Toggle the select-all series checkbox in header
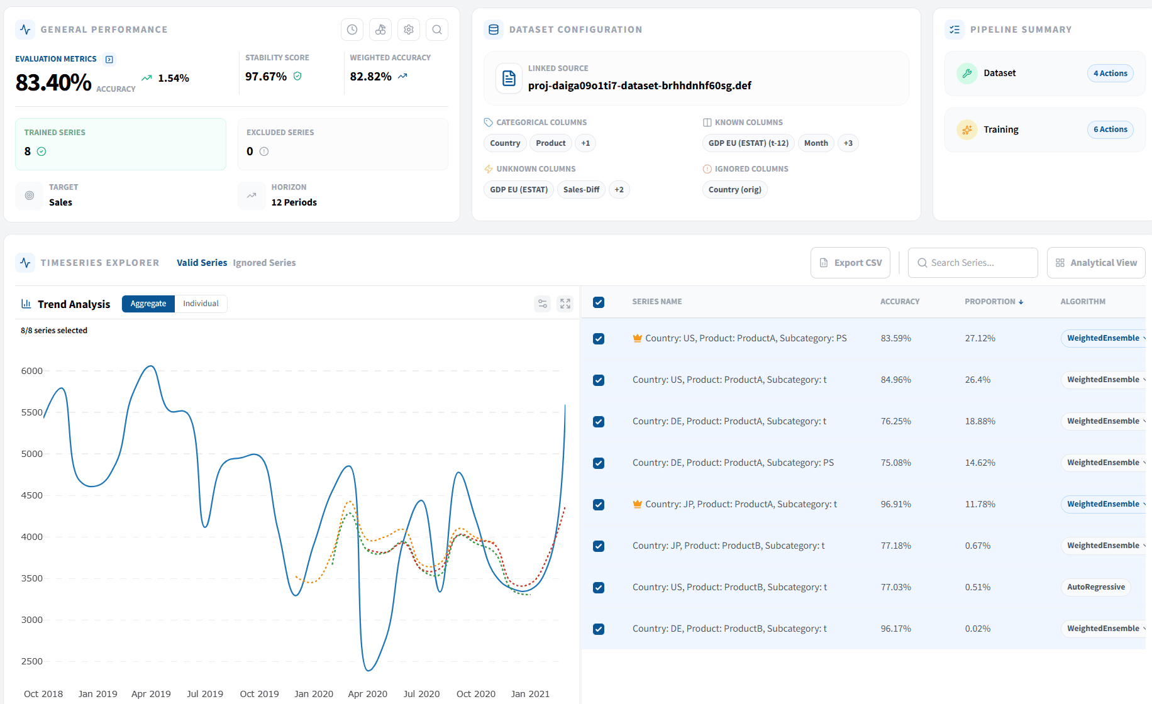The width and height of the screenshot is (1152, 704). [599, 302]
